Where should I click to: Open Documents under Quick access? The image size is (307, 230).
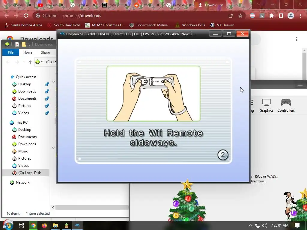pyautogui.click(x=27, y=99)
